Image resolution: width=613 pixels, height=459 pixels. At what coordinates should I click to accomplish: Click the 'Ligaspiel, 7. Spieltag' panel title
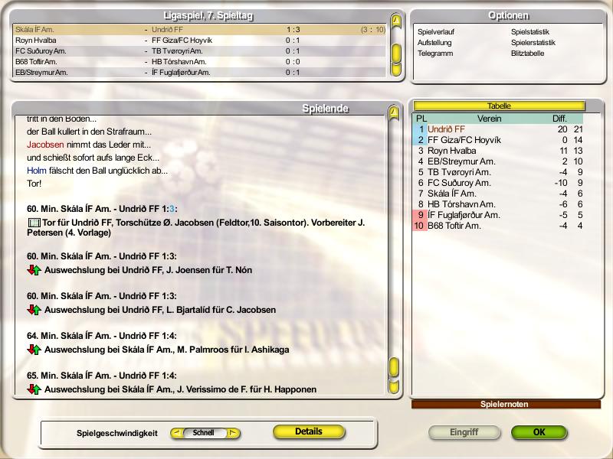pos(208,15)
